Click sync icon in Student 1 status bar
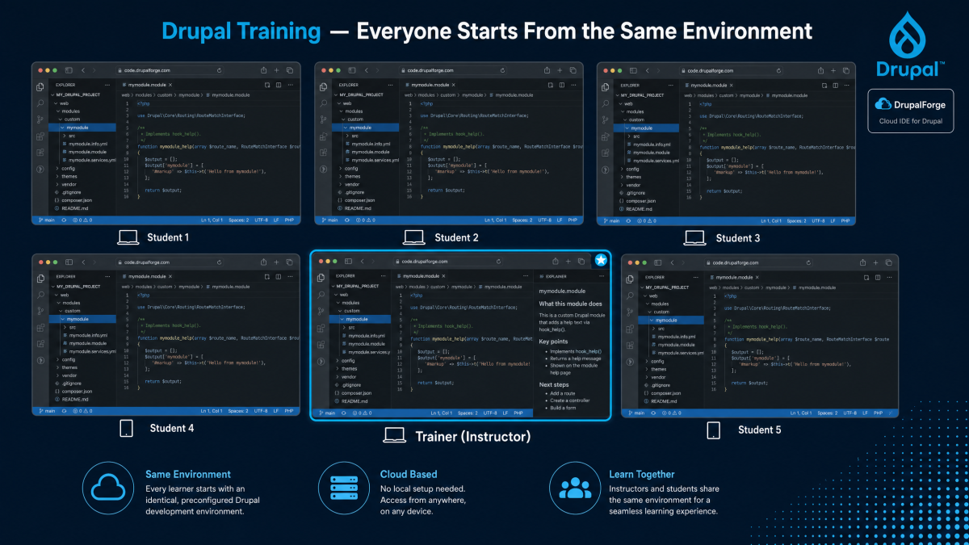Image resolution: width=969 pixels, height=545 pixels. tap(64, 220)
